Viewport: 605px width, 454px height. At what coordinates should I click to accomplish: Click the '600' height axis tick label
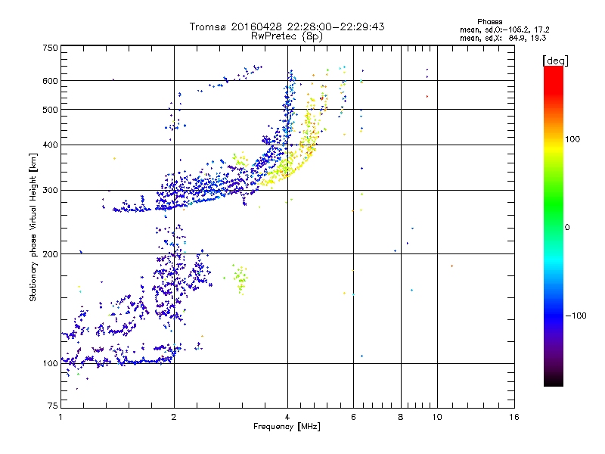click(50, 81)
